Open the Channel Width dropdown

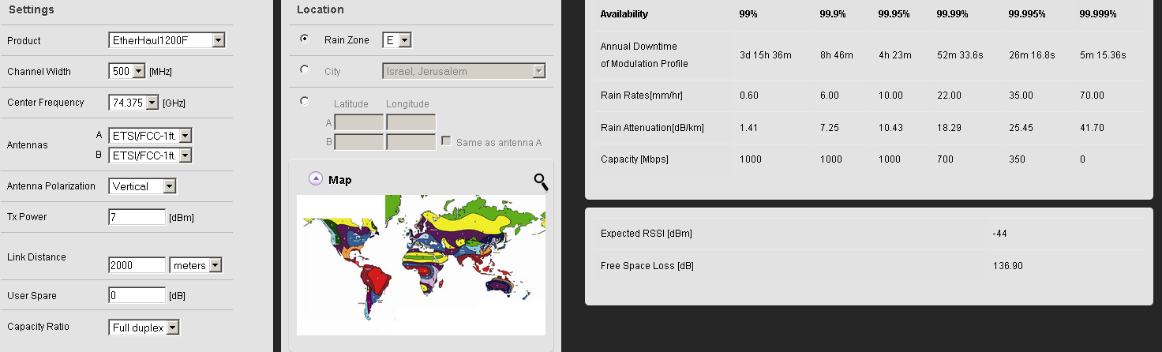(x=127, y=71)
